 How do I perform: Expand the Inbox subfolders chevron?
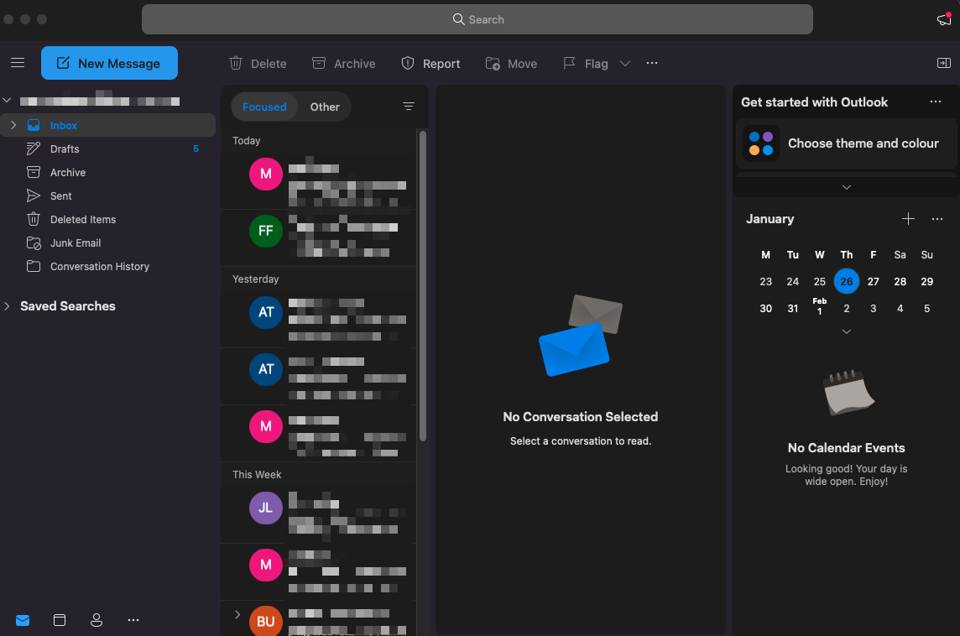pos(13,125)
